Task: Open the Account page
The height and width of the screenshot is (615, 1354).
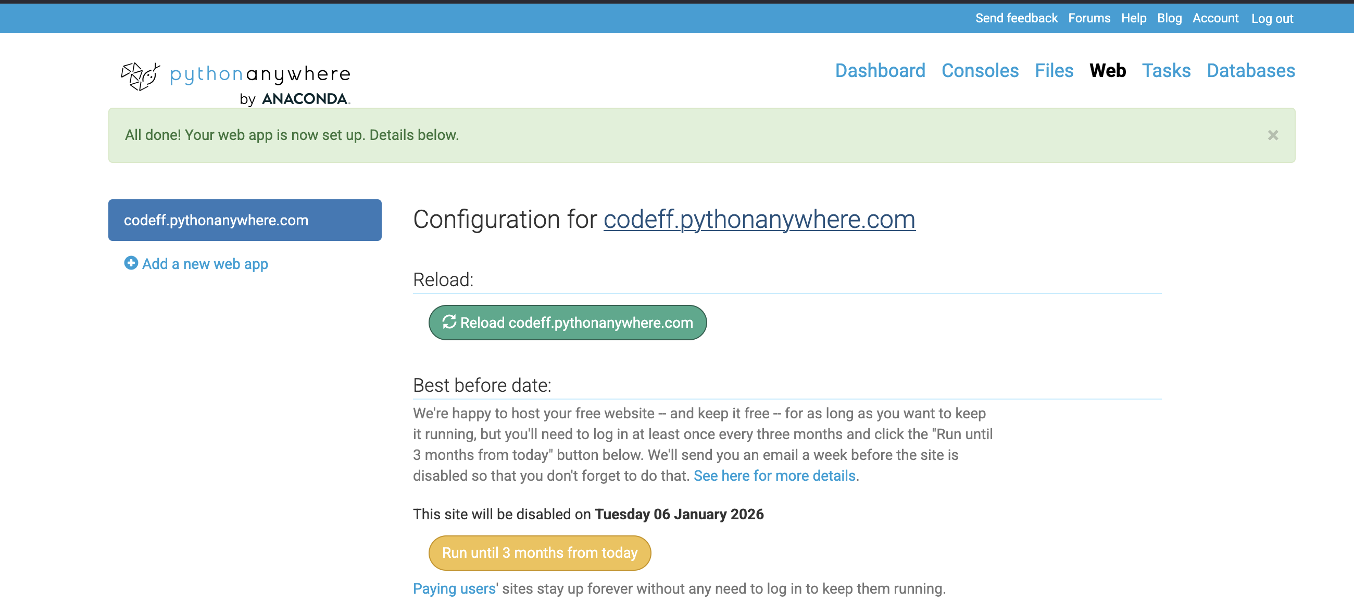Action: tap(1215, 18)
